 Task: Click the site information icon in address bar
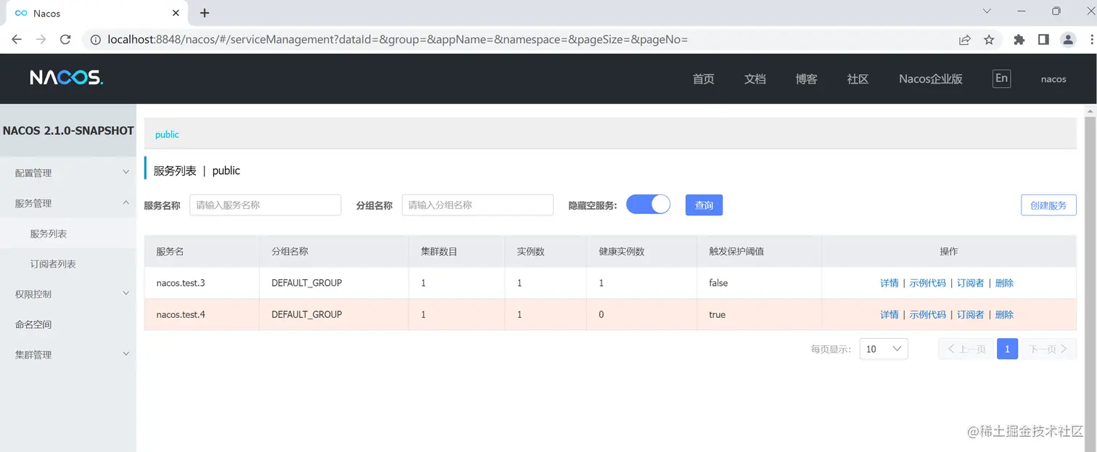tap(95, 40)
